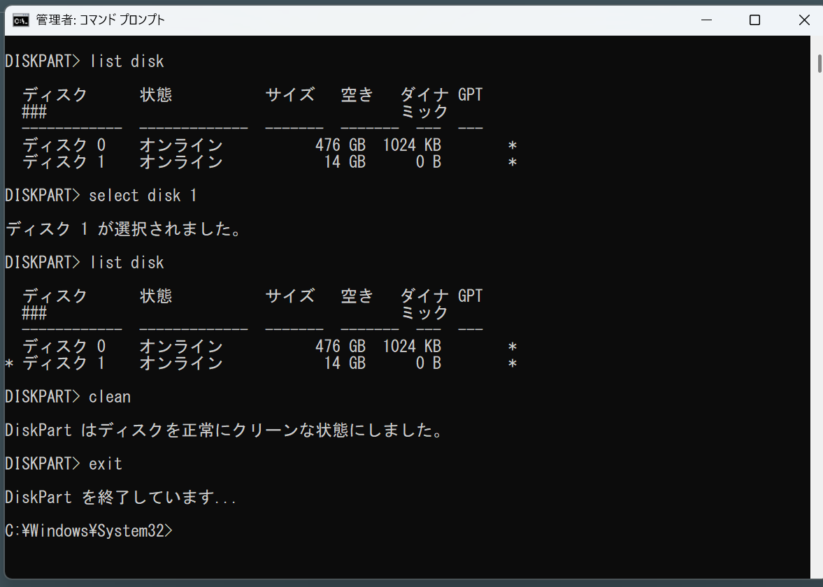Click the 管理者: コマンド プロンプト title text
Image resolution: width=823 pixels, height=587 pixels.
(100, 20)
